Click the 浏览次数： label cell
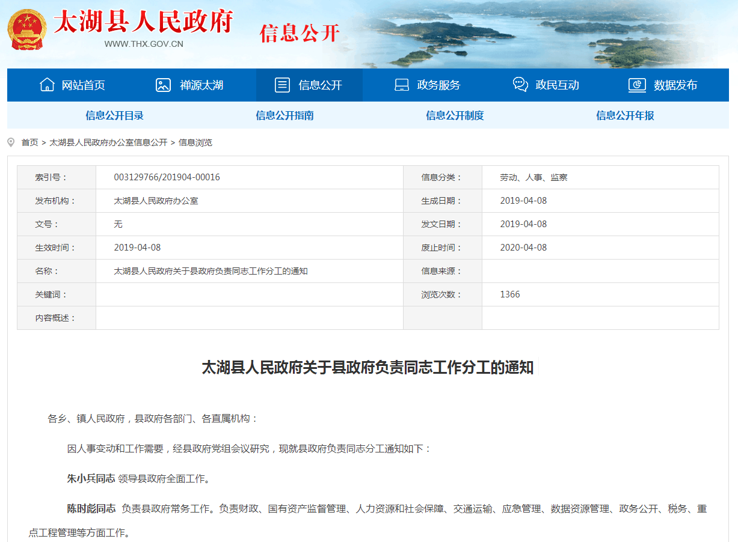 pyautogui.click(x=443, y=294)
